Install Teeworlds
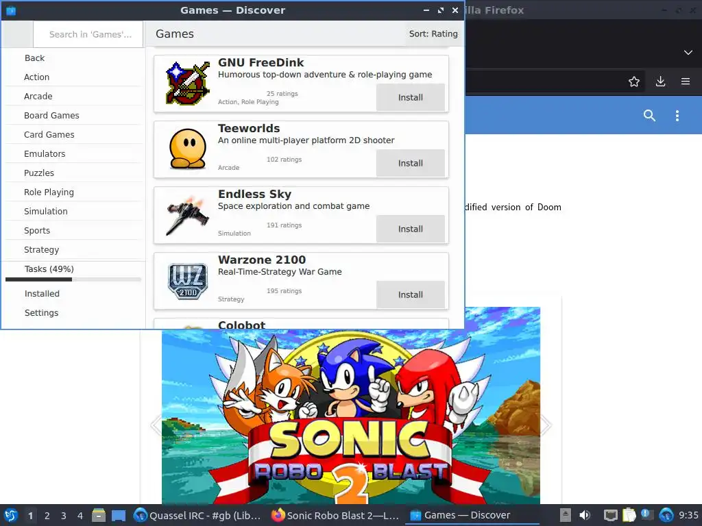Screen dimensions: 702x526 (x=411, y=163)
